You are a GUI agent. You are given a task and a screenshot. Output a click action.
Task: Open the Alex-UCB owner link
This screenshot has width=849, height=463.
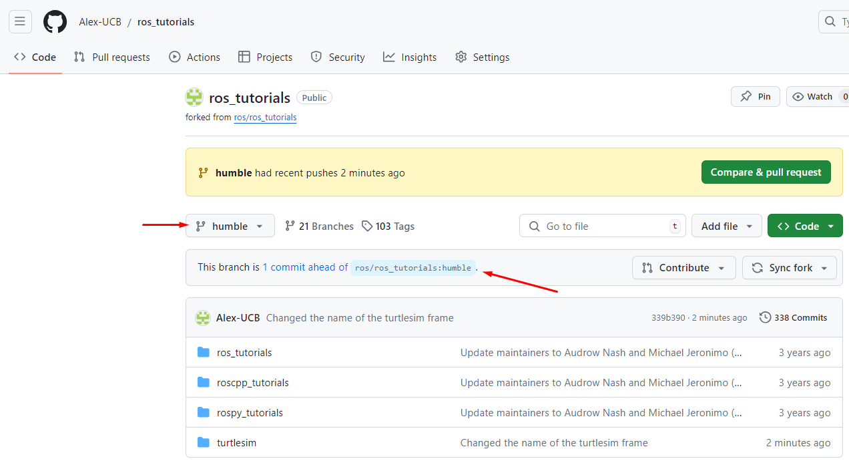click(x=100, y=22)
